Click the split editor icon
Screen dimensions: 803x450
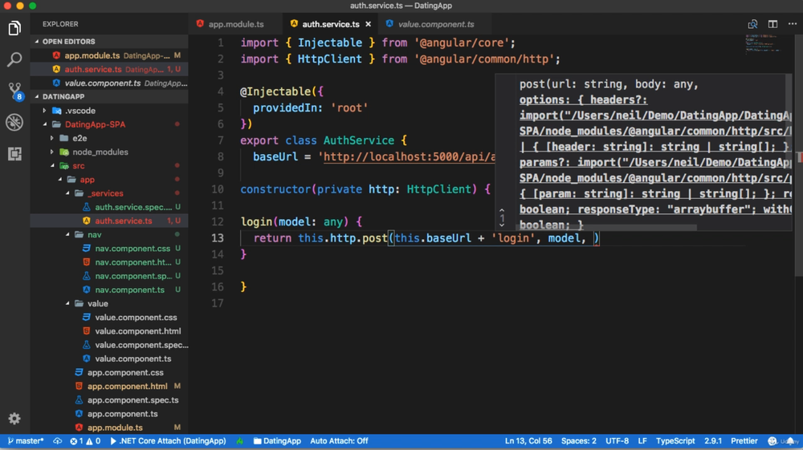point(772,24)
